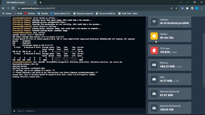Click console line 'Loading libraries, please wait...'
Viewport: 205px width, 115px height.
coord(27,77)
